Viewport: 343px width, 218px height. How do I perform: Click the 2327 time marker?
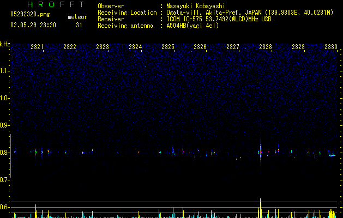233,46
